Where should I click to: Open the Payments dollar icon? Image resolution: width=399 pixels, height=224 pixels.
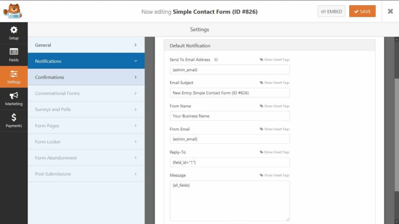click(14, 117)
